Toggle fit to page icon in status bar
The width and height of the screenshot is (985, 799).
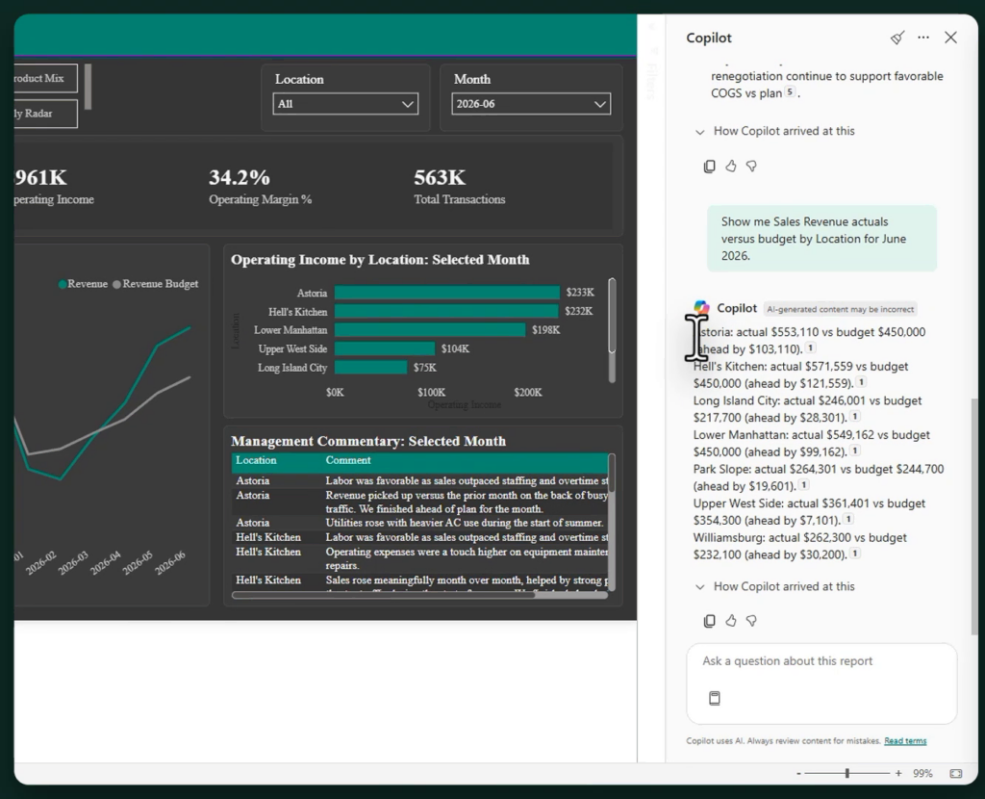click(x=955, y=774)
